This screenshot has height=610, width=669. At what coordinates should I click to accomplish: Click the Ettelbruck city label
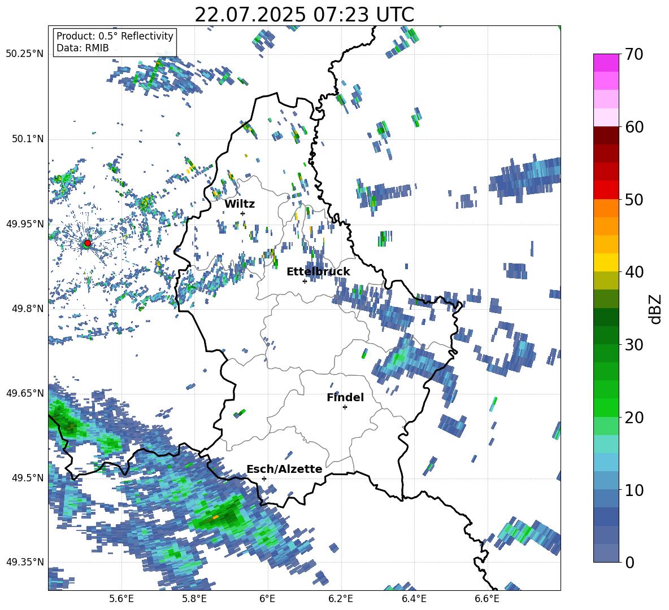click(318, 272)
